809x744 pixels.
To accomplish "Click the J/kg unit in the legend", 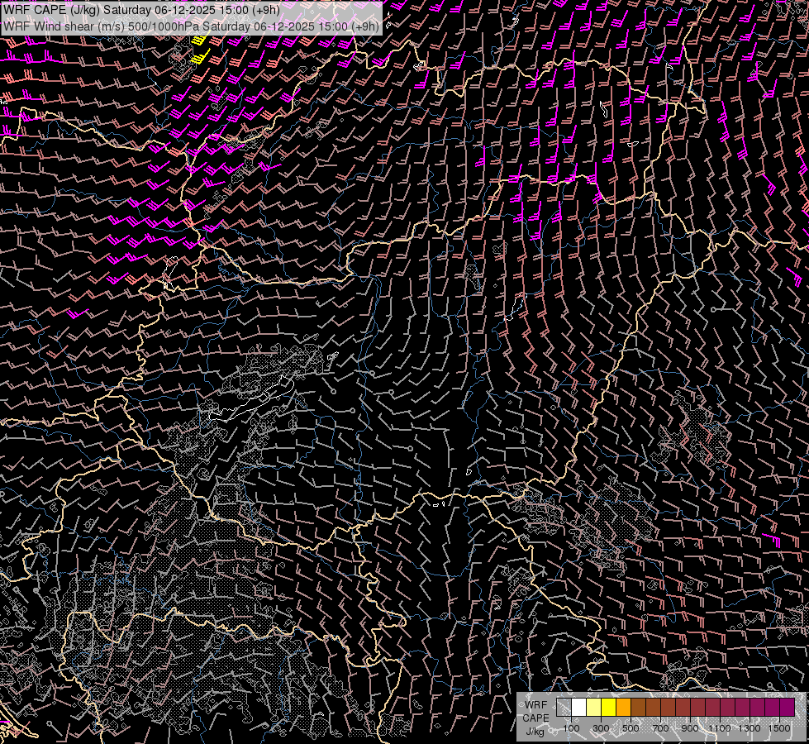I will click(x=535, y=731).
